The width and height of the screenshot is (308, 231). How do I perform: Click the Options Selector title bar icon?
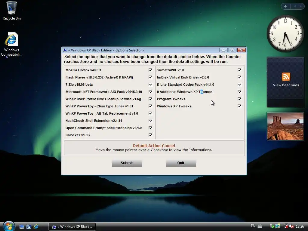click(65, 50)
